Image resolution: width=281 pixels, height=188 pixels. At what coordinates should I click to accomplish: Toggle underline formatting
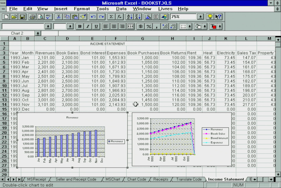(95, 26)
